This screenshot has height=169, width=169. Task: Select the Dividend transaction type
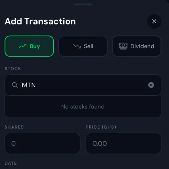137,46
